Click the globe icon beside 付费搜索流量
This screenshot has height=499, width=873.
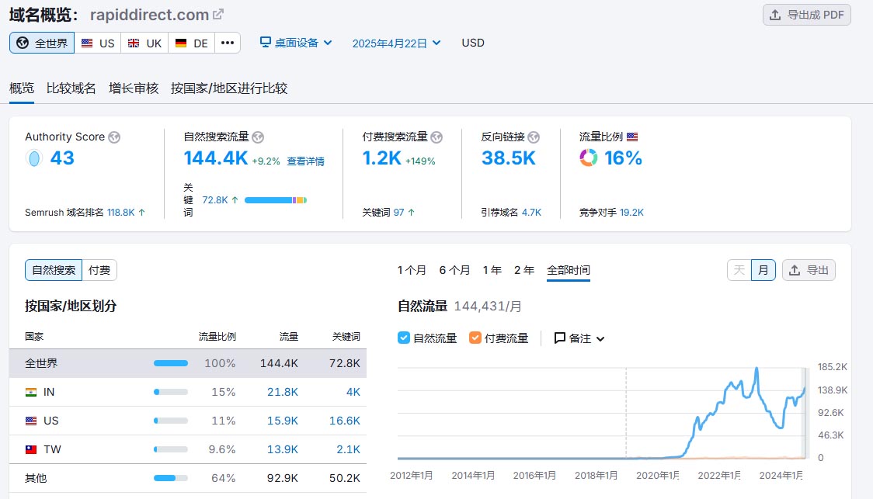click(436, 137)
